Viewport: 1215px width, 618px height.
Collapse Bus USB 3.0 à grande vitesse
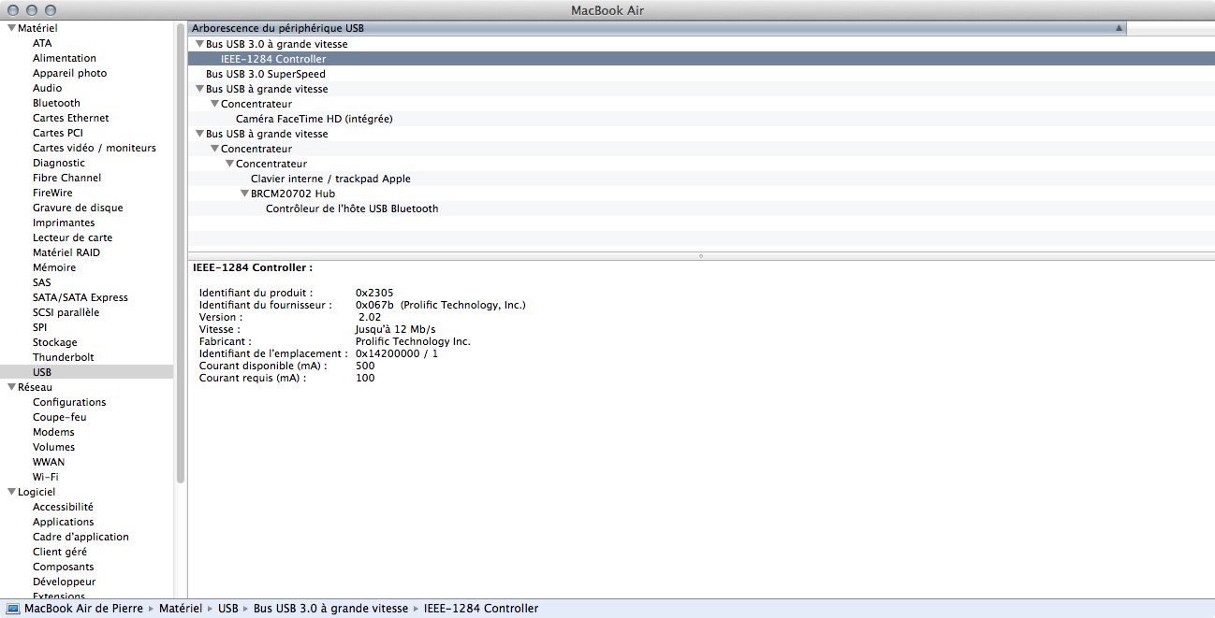pos(198,44)
